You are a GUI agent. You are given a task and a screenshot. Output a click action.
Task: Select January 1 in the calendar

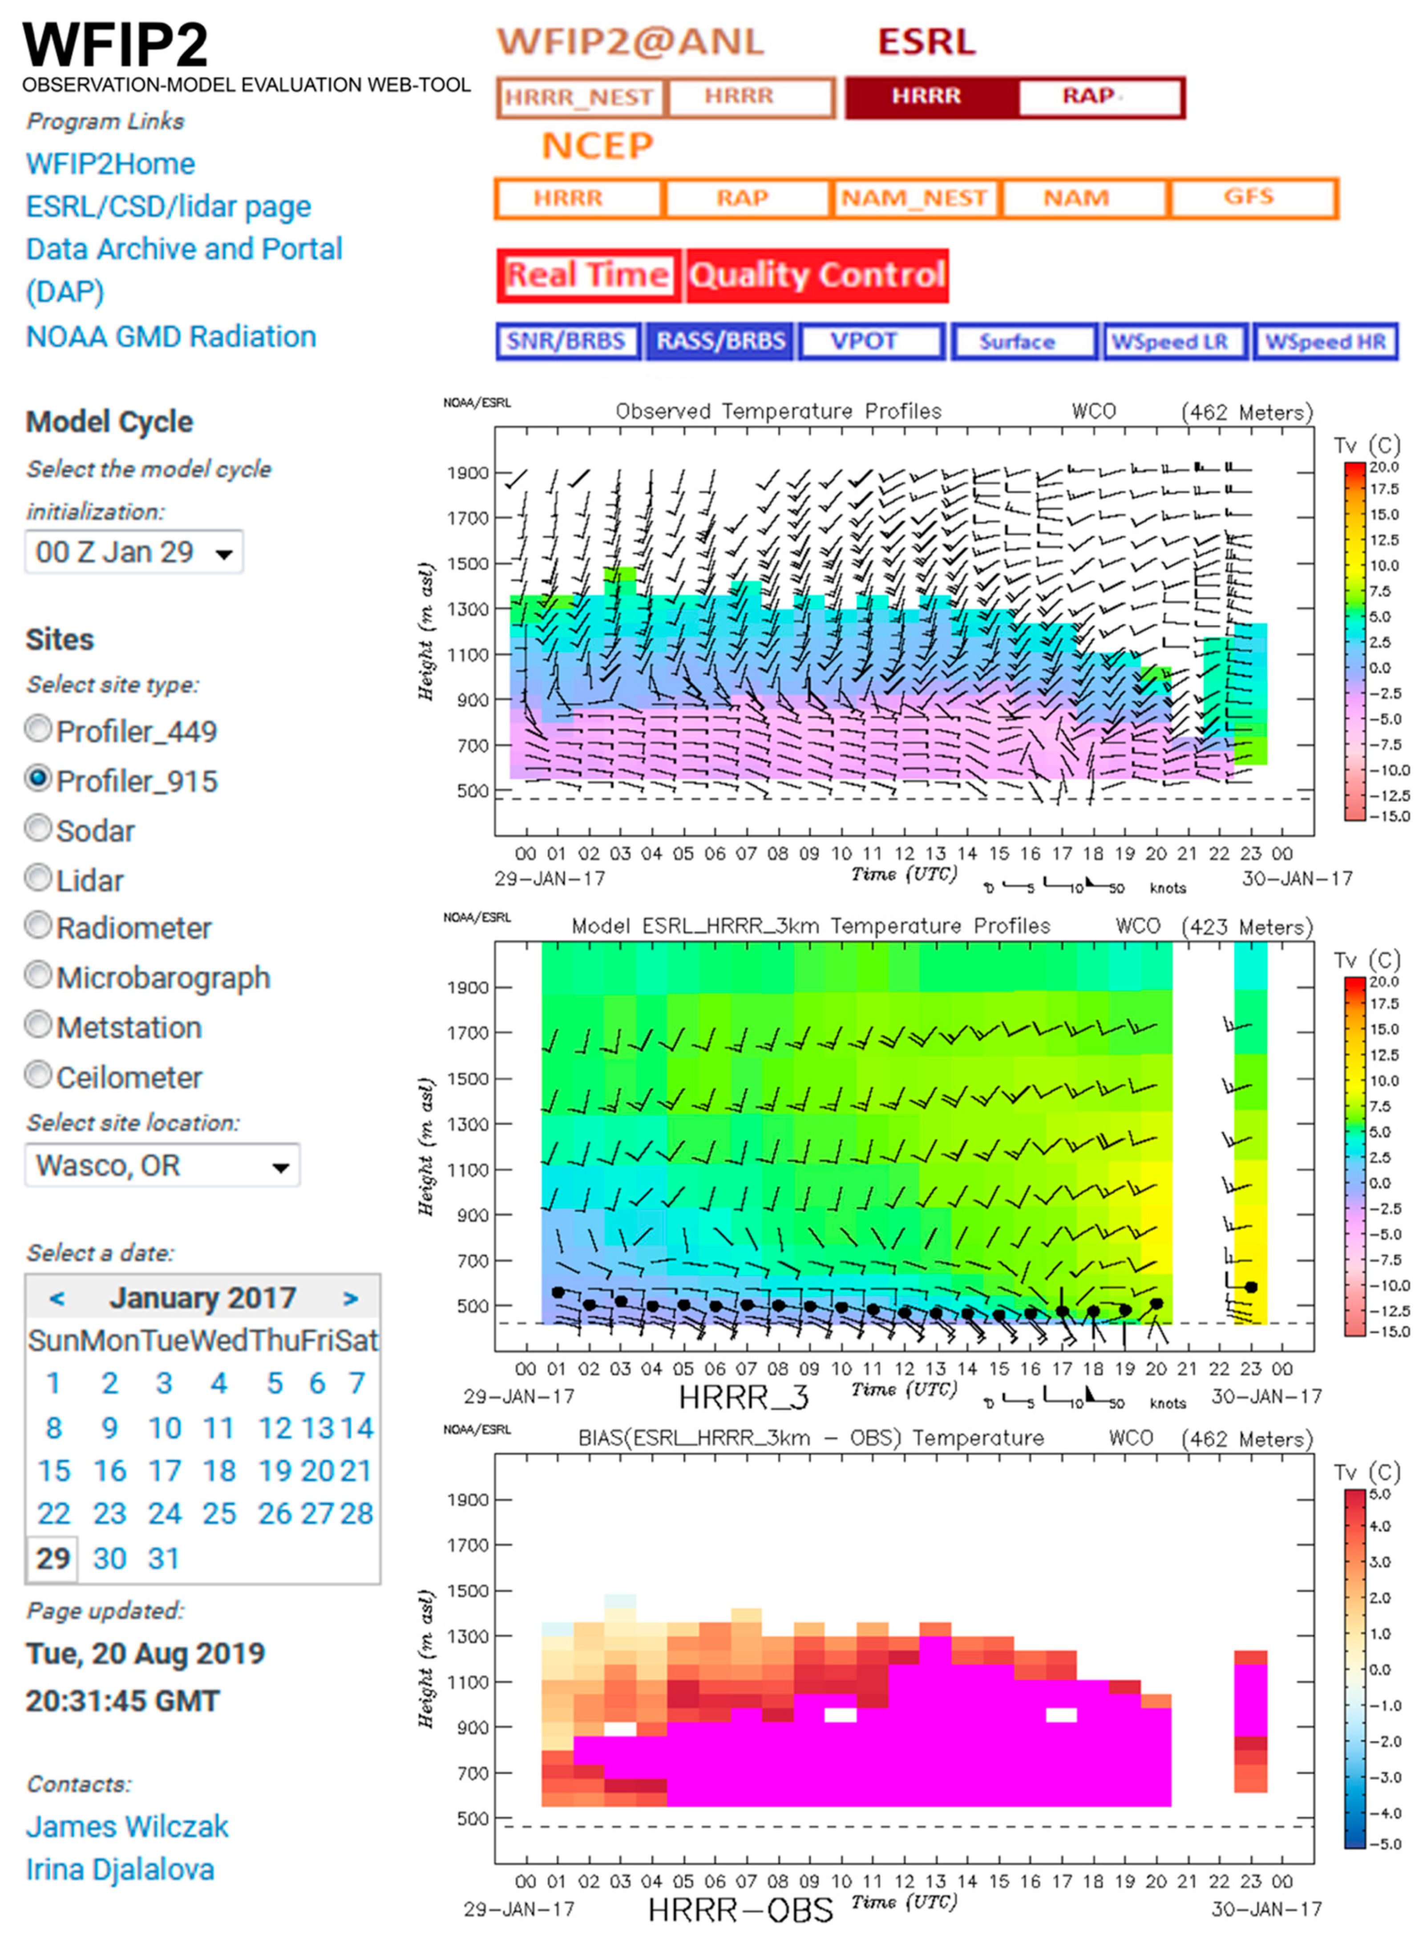tap(53, 1384)
